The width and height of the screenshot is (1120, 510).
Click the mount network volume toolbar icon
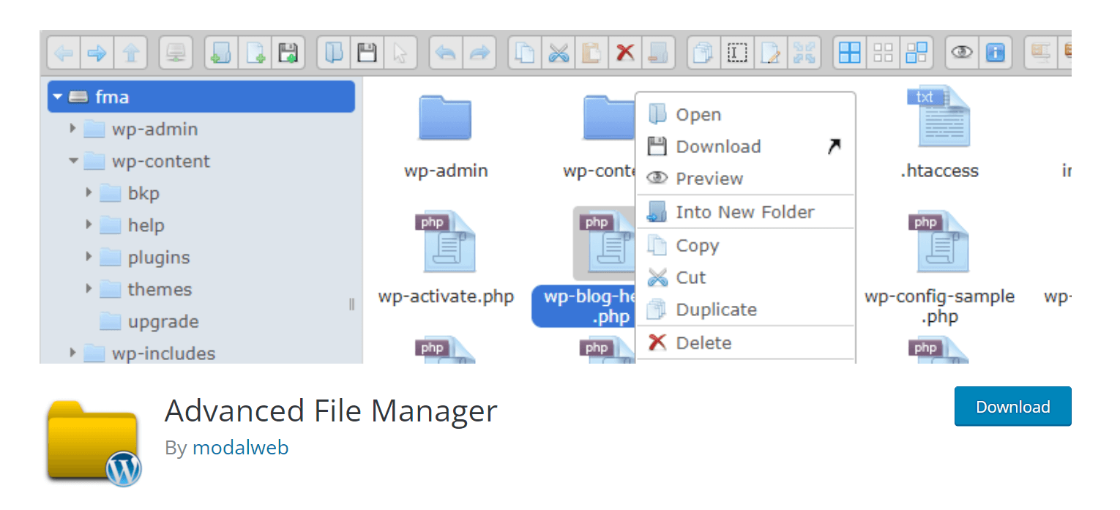tap(176, 53)
